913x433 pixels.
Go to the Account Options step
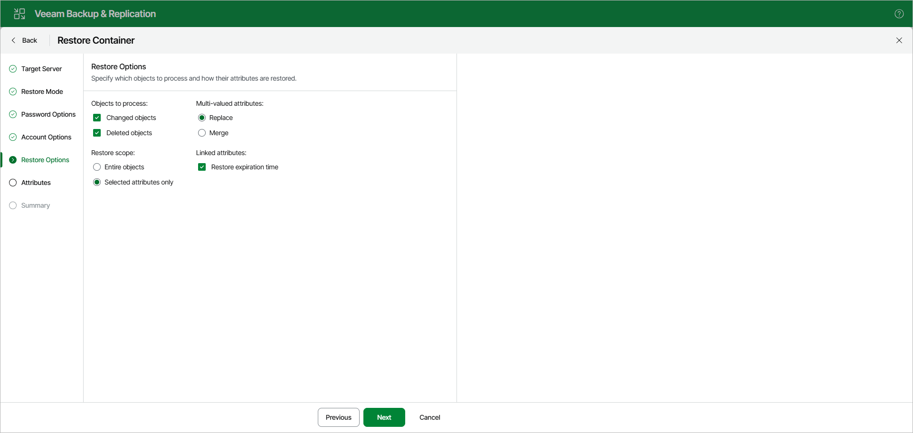coord(46,137)
